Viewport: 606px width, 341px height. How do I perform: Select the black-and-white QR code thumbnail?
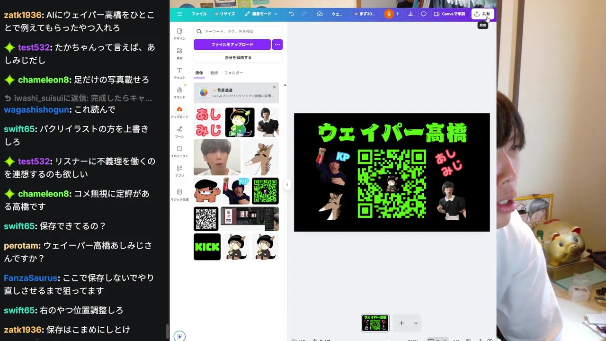coord(206,219)
